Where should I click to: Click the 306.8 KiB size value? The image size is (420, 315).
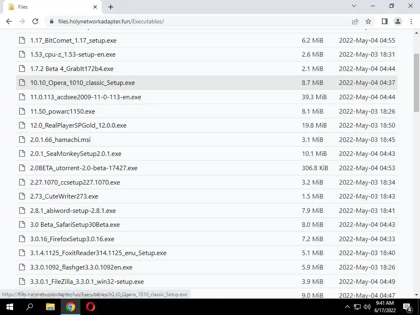(315, 168)
